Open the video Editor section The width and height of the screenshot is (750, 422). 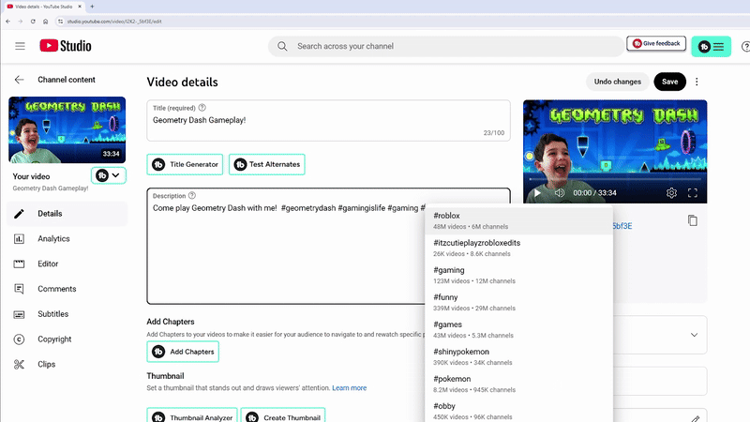point(67,264)
